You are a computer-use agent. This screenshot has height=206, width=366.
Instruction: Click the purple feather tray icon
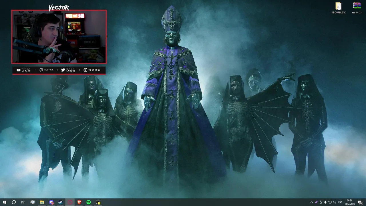pyautogui.click(x=316, y=202)
